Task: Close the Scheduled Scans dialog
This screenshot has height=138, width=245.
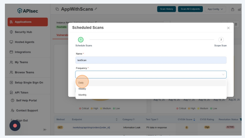Action: click(x=228, y=28)
